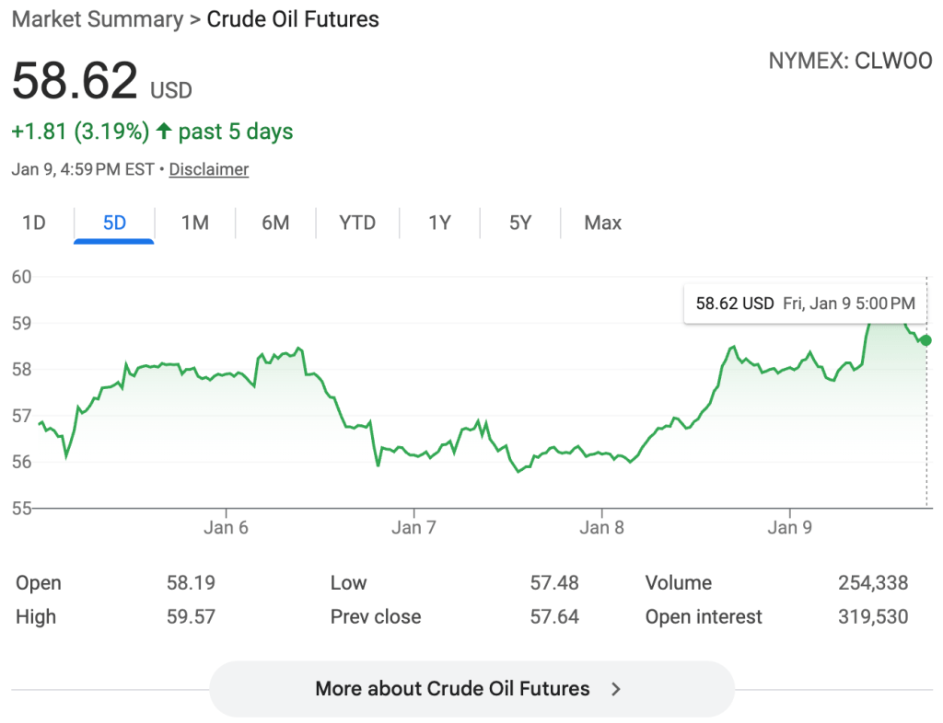Image resolution: width=943 pixels, height=723 pixels.
Task: Click the 58.62 USD chart tooltip
Action: 805,304
